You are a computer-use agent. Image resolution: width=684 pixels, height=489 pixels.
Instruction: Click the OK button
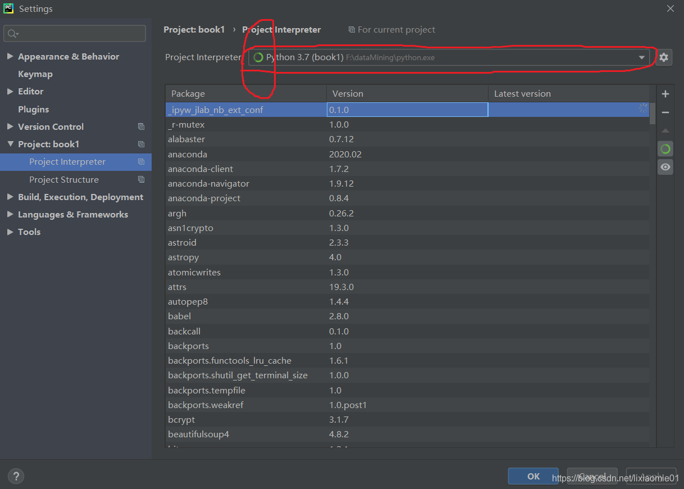pyautogui.click(x=533, y=476)
